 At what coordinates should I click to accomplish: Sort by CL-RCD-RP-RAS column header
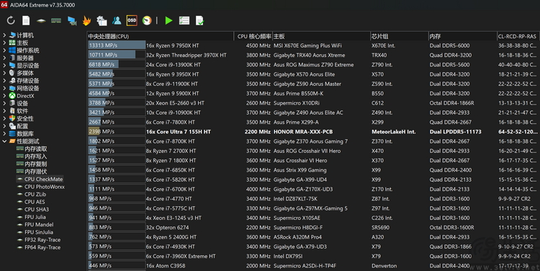[518, 36]
